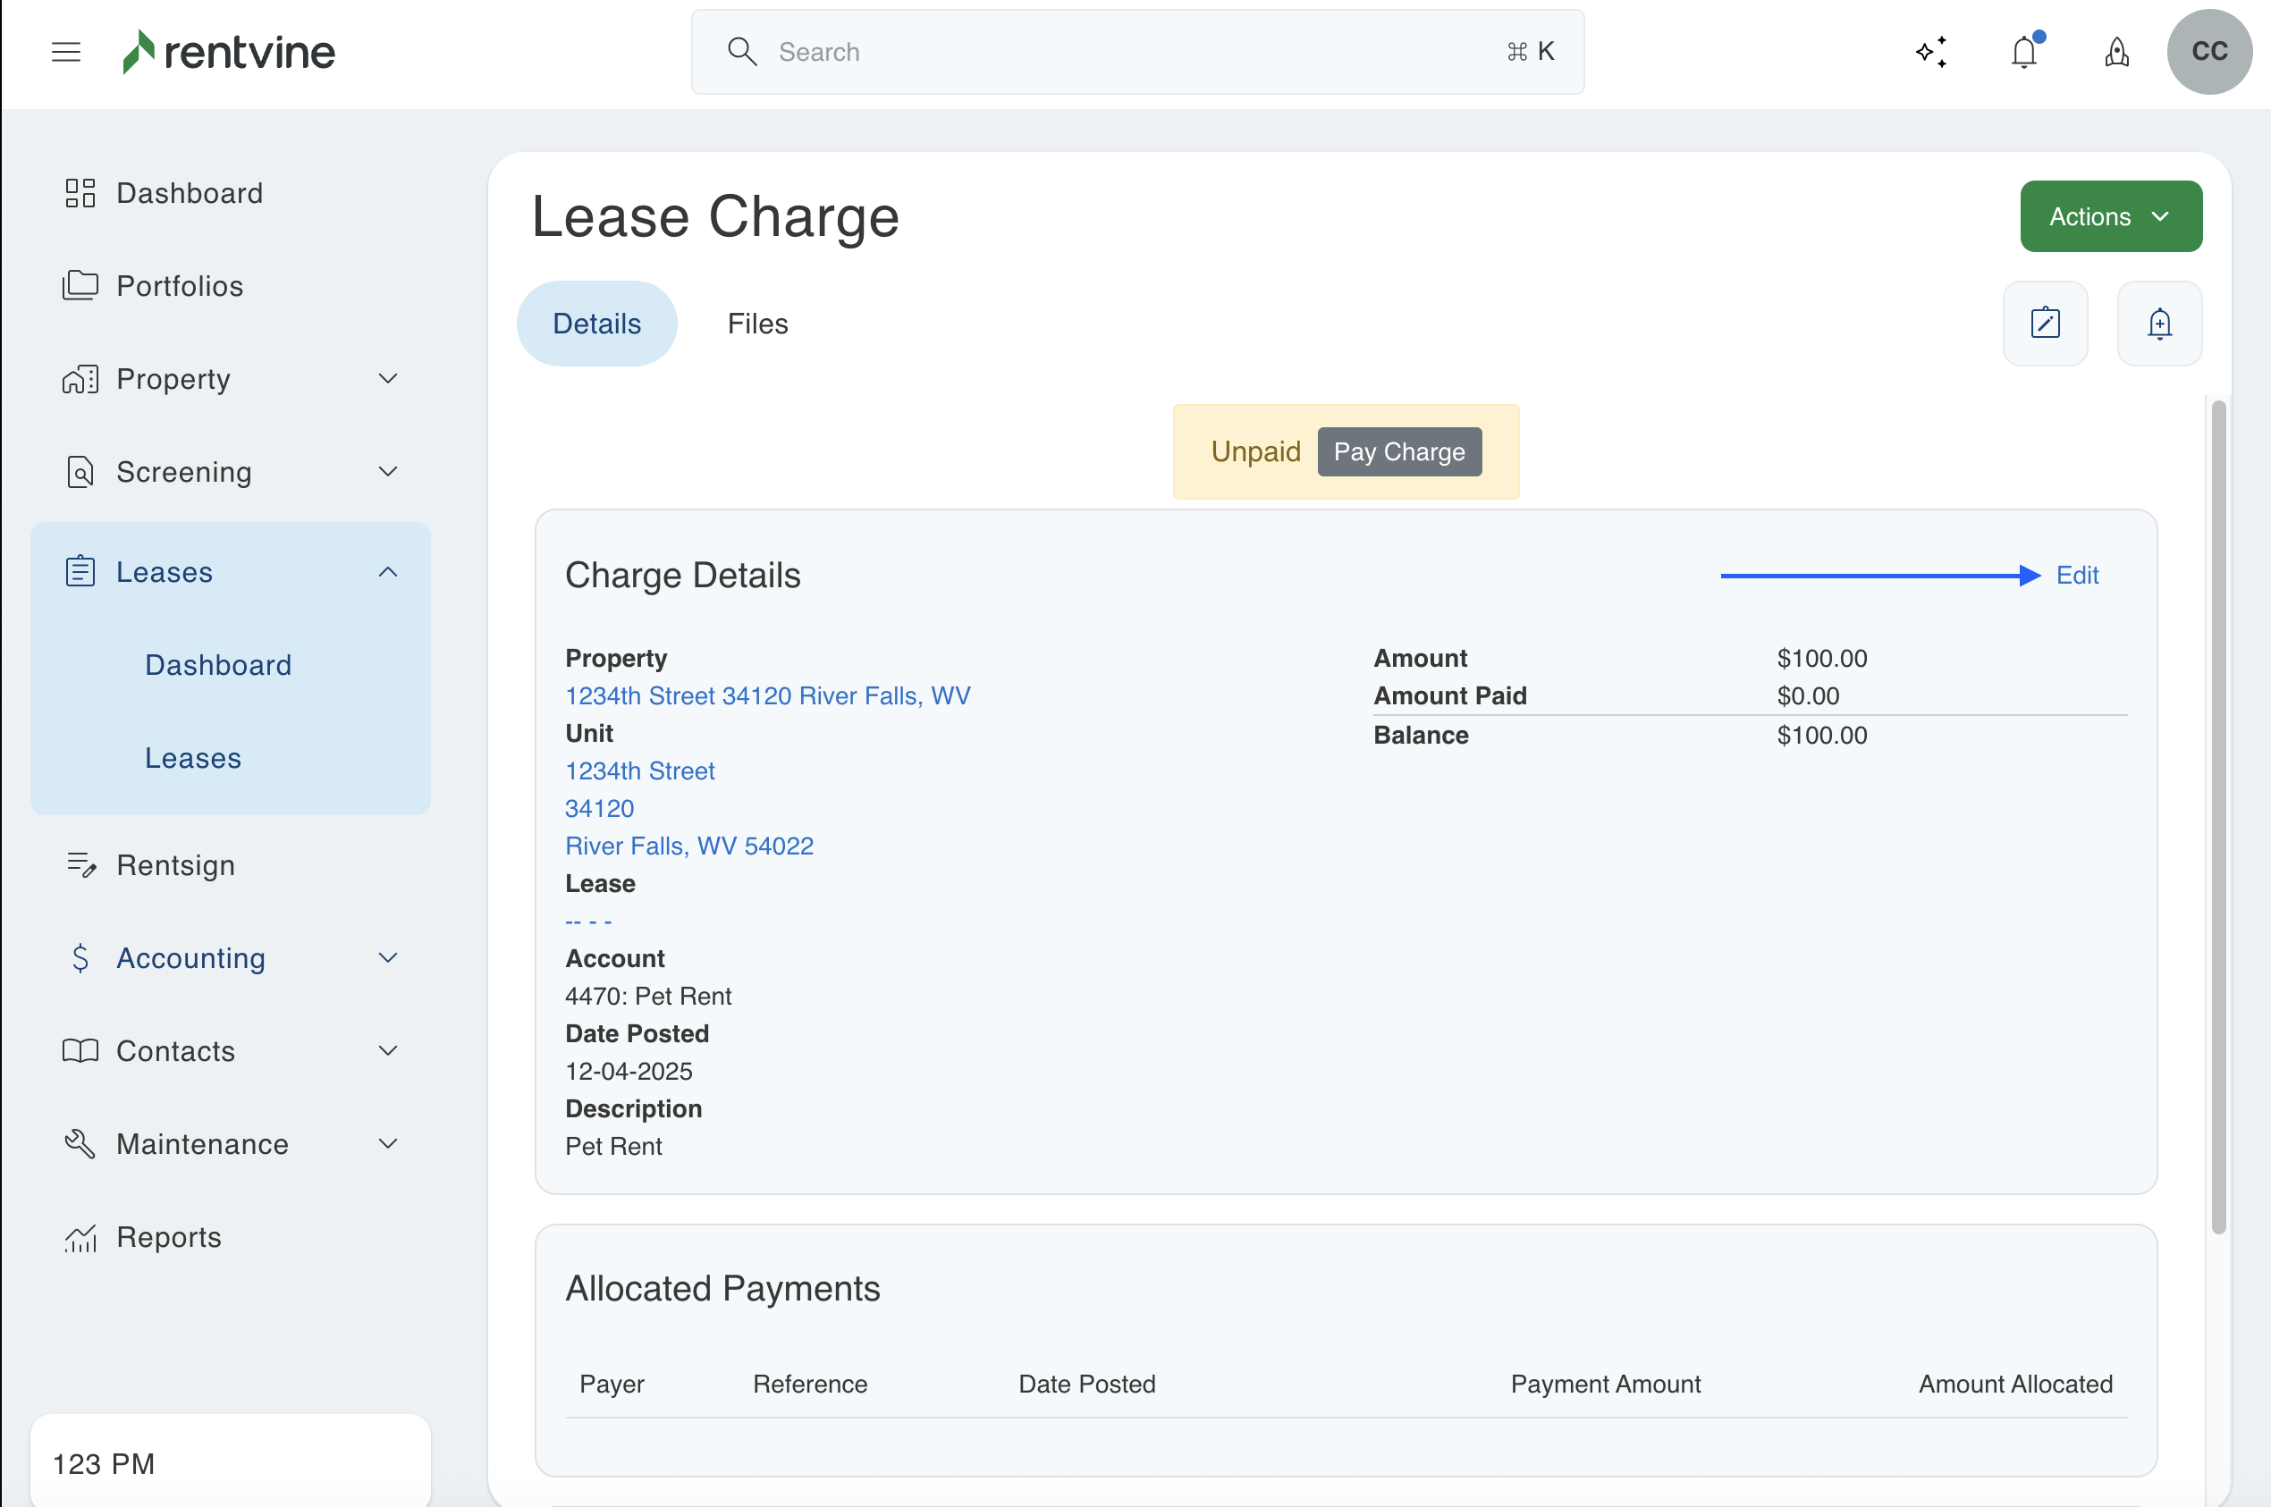Open the Actions dropdown button
The image size is (2271, 1507).
click(2109, 216)
